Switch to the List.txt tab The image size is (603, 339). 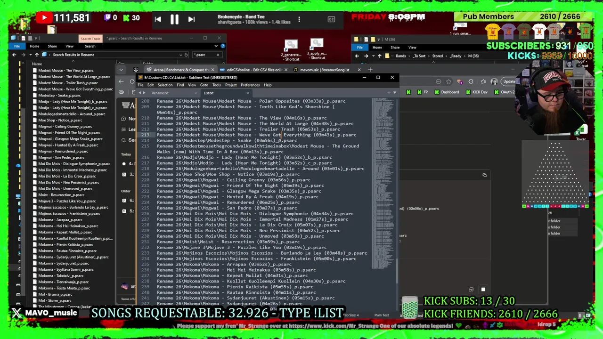click(x=208, y=93)
